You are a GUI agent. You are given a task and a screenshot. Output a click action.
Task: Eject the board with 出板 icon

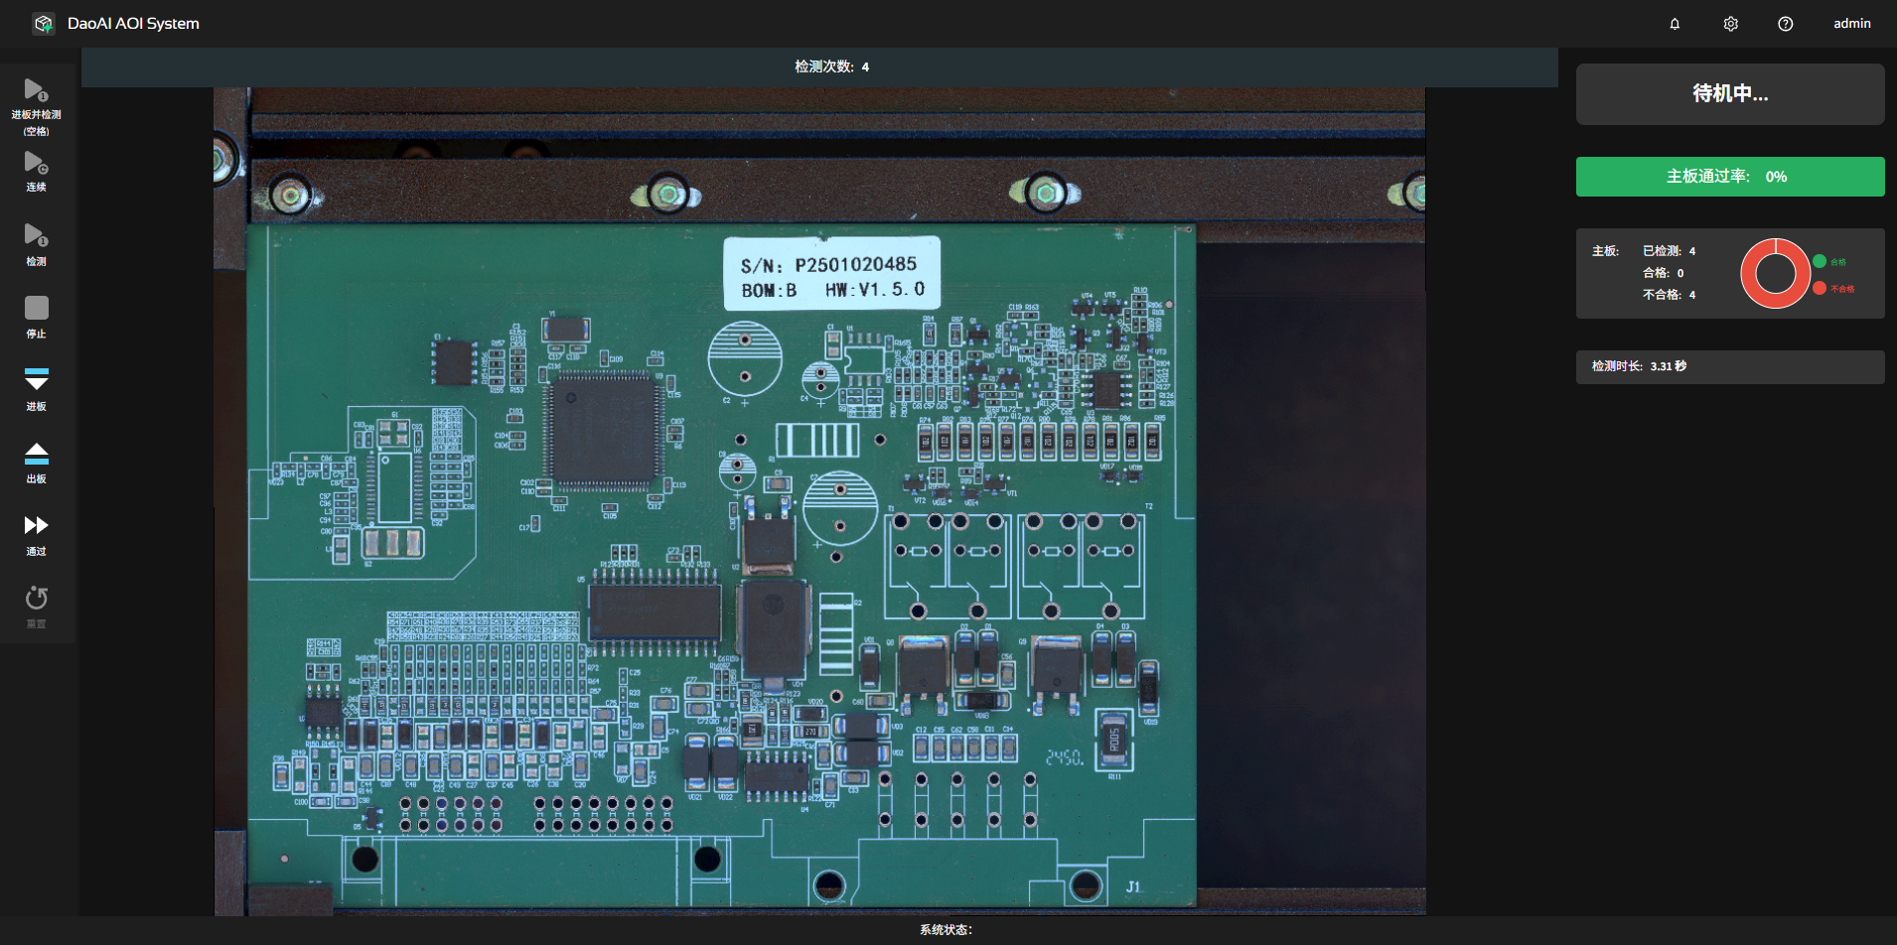[36, 455]
